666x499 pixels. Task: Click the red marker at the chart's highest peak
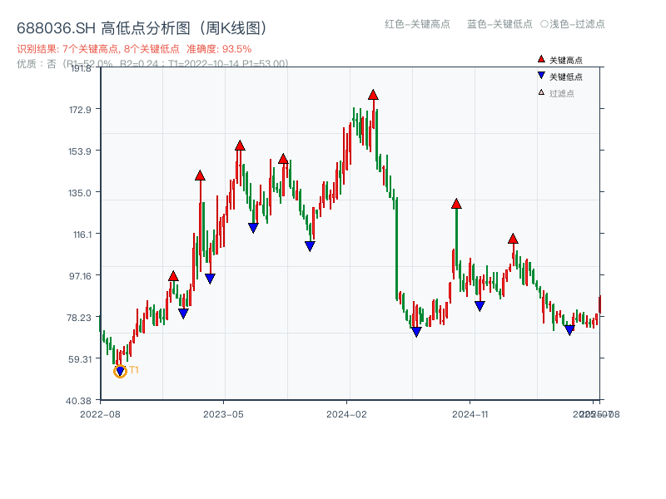coord(372,95)
